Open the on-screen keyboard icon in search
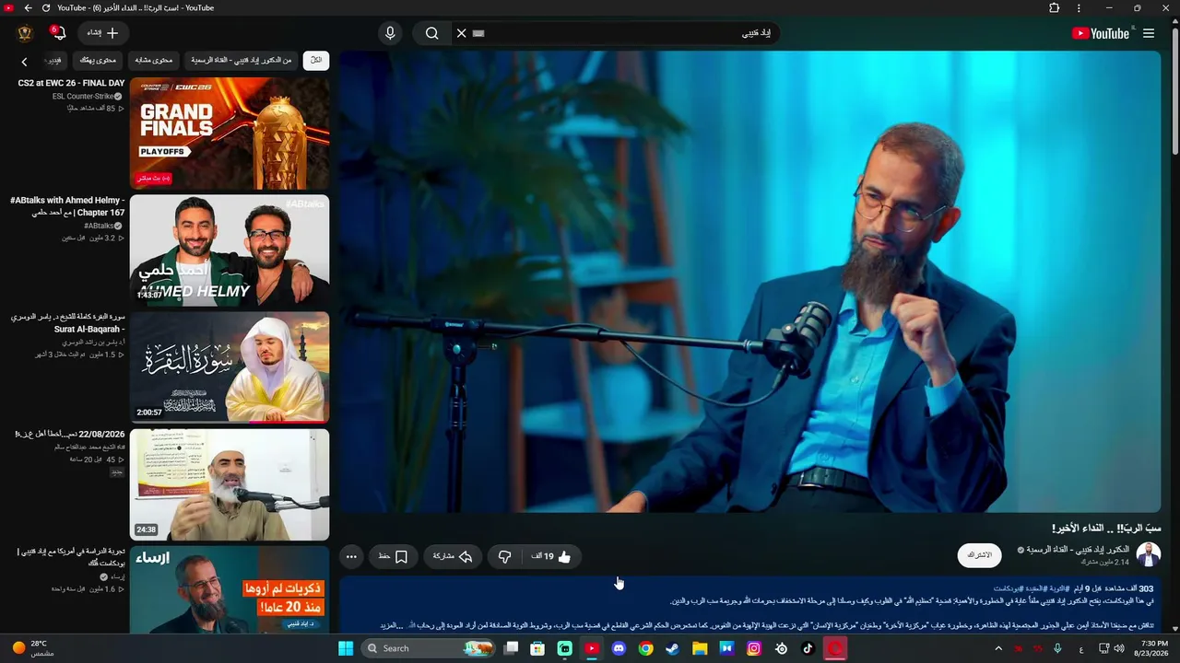This screenshot has width=1180, height=663. tap(478, 33)
